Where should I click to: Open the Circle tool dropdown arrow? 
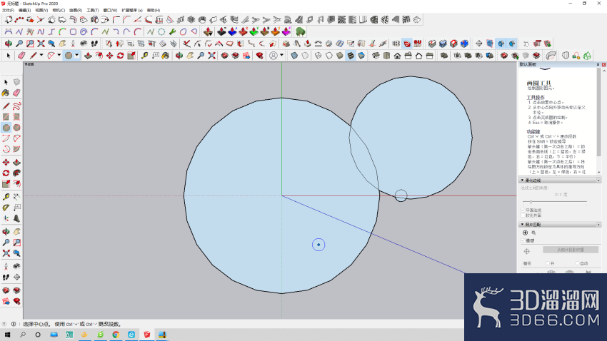[76, 55]
